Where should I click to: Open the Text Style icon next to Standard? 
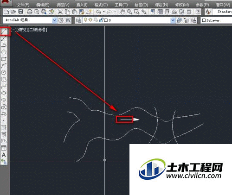[x=208, y=12]
